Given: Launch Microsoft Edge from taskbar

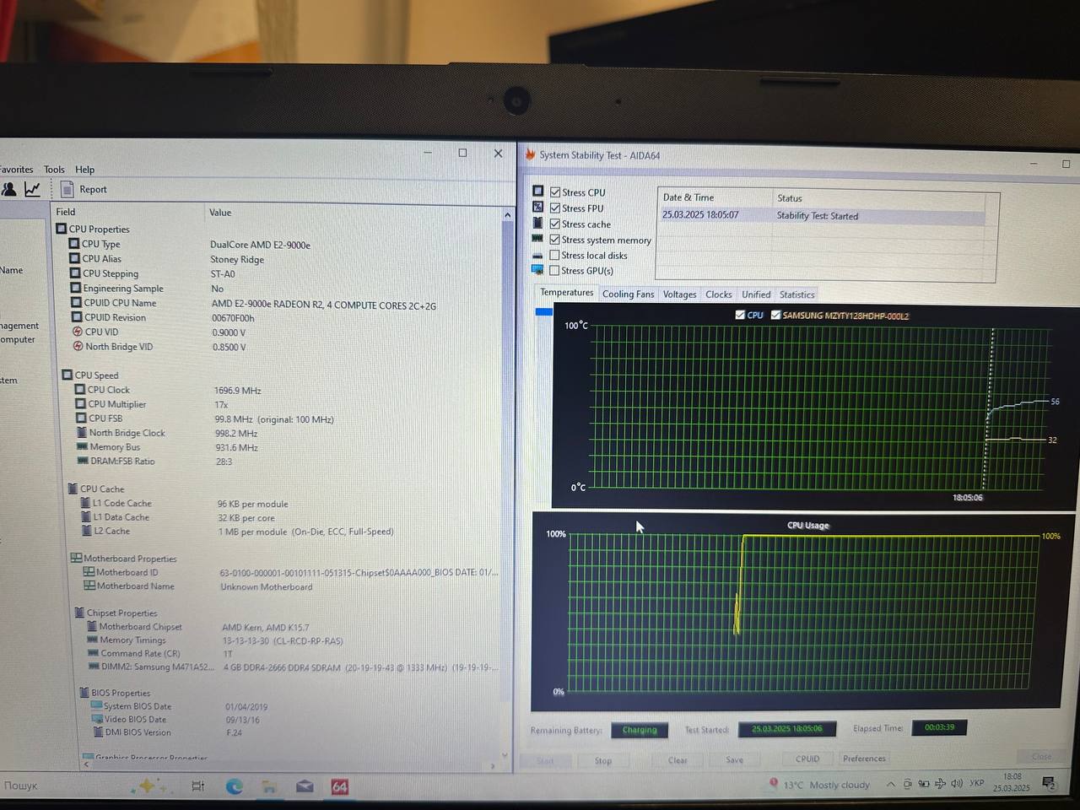Looking at the screenshot, I should pos(234,786).
